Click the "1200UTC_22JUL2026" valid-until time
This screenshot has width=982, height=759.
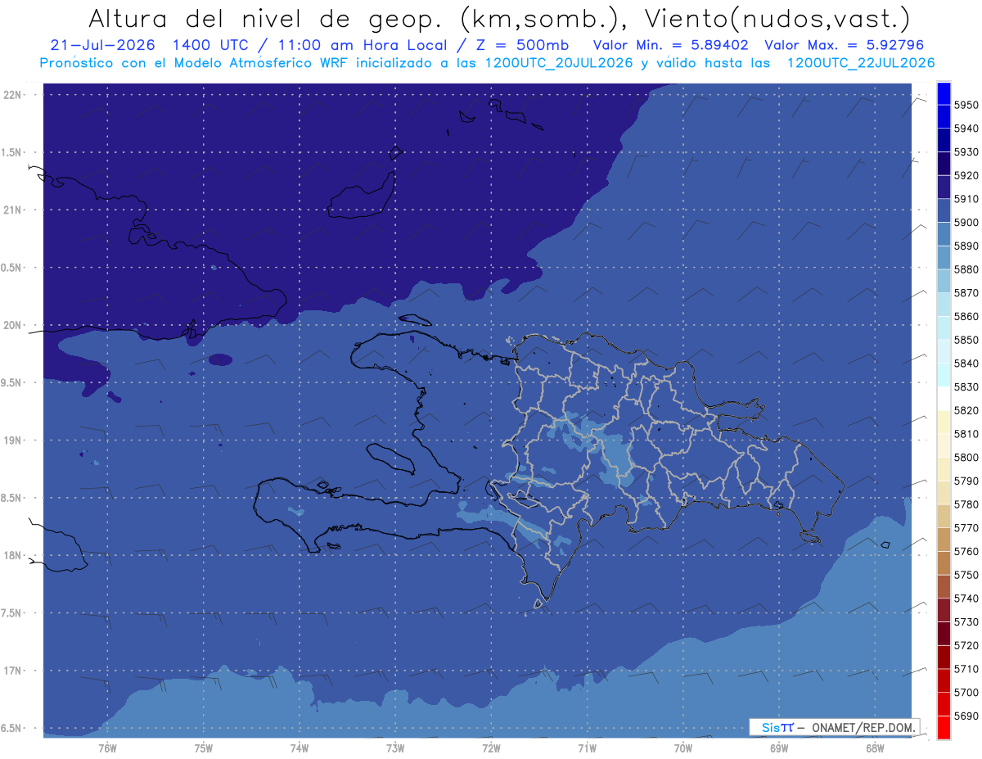click(x=861, y=63)
